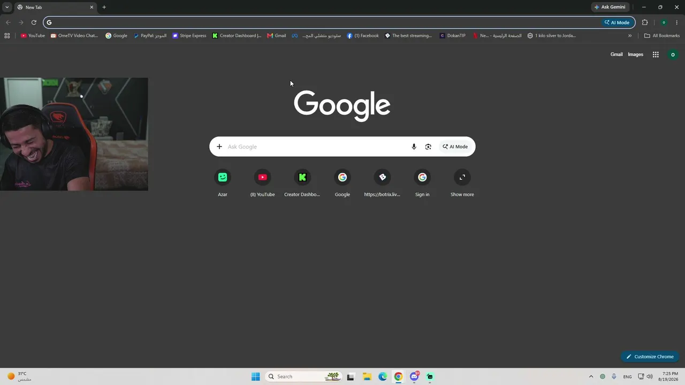Reload the current page
685x385 pixels.
click(34, 22)
